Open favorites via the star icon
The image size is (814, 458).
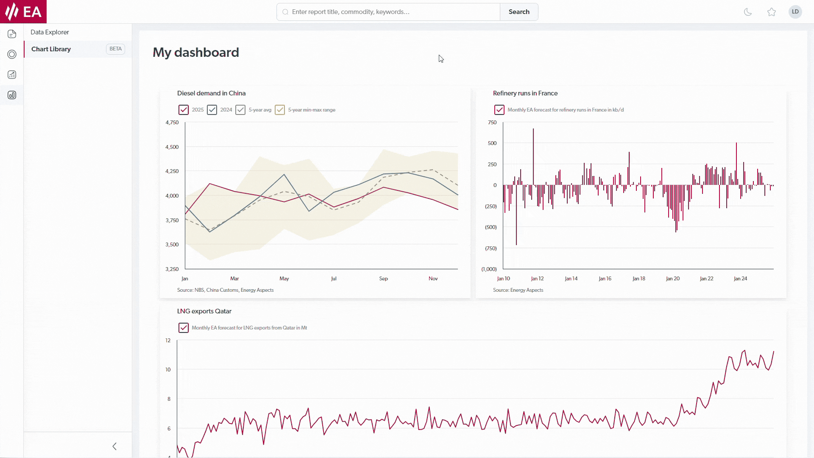(772, 12)
